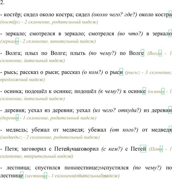172x179 pixels.
Task: Click the word "плыл" in the Волга line
Action: 32,53
